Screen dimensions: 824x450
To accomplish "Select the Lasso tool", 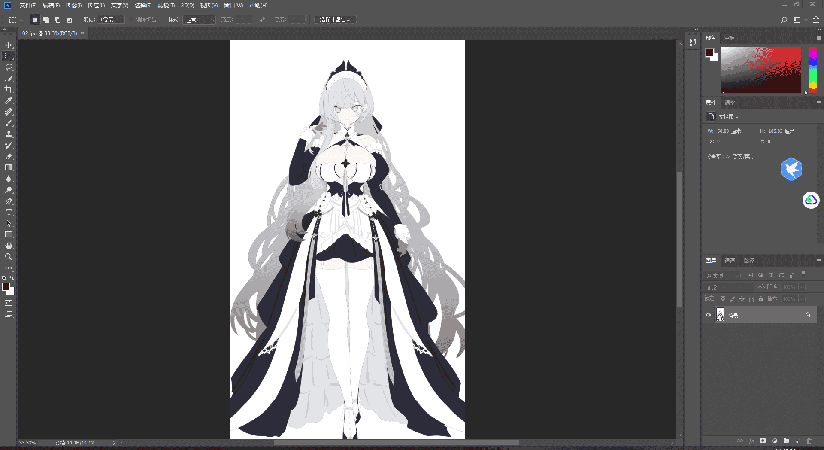I will (x=9, y=67).
